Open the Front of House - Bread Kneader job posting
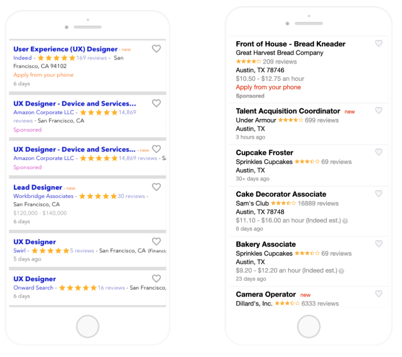Screen dimensions: 402x357 coord(290,44)
